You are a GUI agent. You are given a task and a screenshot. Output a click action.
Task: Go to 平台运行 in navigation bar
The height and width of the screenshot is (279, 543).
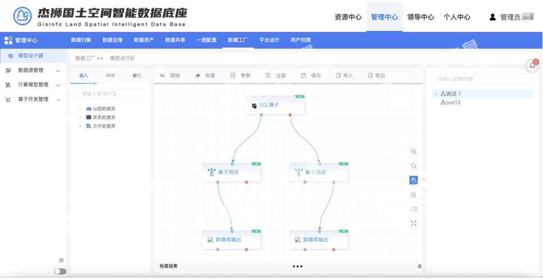270,40
